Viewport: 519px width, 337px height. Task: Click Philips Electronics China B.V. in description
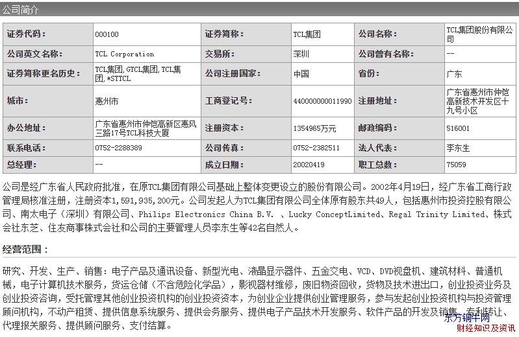[206, 215]
